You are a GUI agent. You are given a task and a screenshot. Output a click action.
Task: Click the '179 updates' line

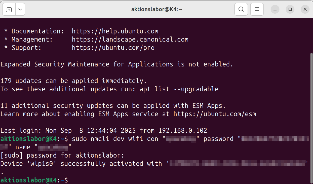(x=73, y=81)
